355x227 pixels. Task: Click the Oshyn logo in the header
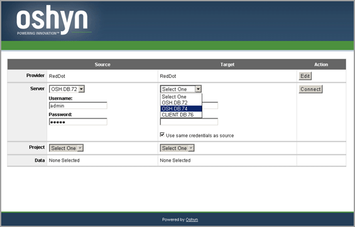(53, 20)
